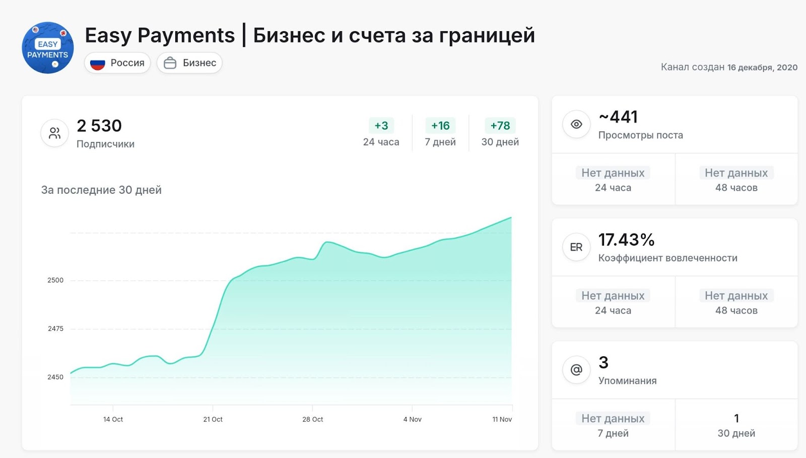This screenshot has width=806, height=458.
Task: Click the mentions 30 дней cell showing 1
Action: [x=736, y=425]
